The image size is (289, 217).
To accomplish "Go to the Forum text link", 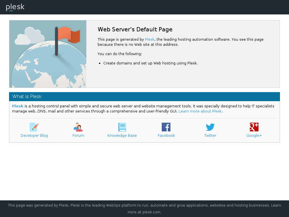I will click(x=78, y=135).
